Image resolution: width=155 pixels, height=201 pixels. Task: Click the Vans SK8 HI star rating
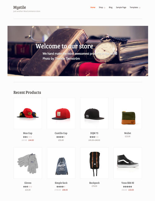click(127, 187)
